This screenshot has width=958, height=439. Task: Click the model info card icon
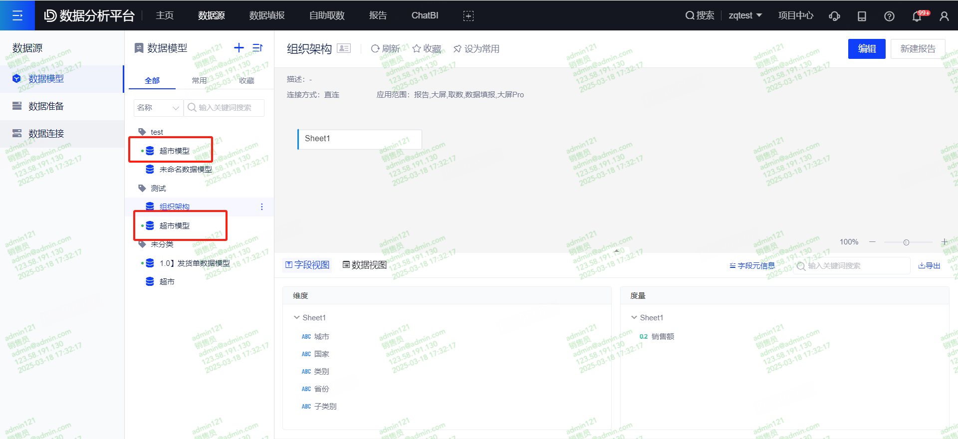(344, 48)
